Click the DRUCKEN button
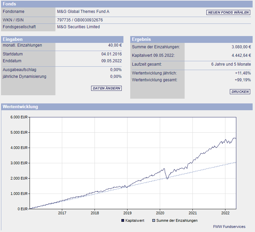Screen dimensions: 255x232 pos(240,92)
